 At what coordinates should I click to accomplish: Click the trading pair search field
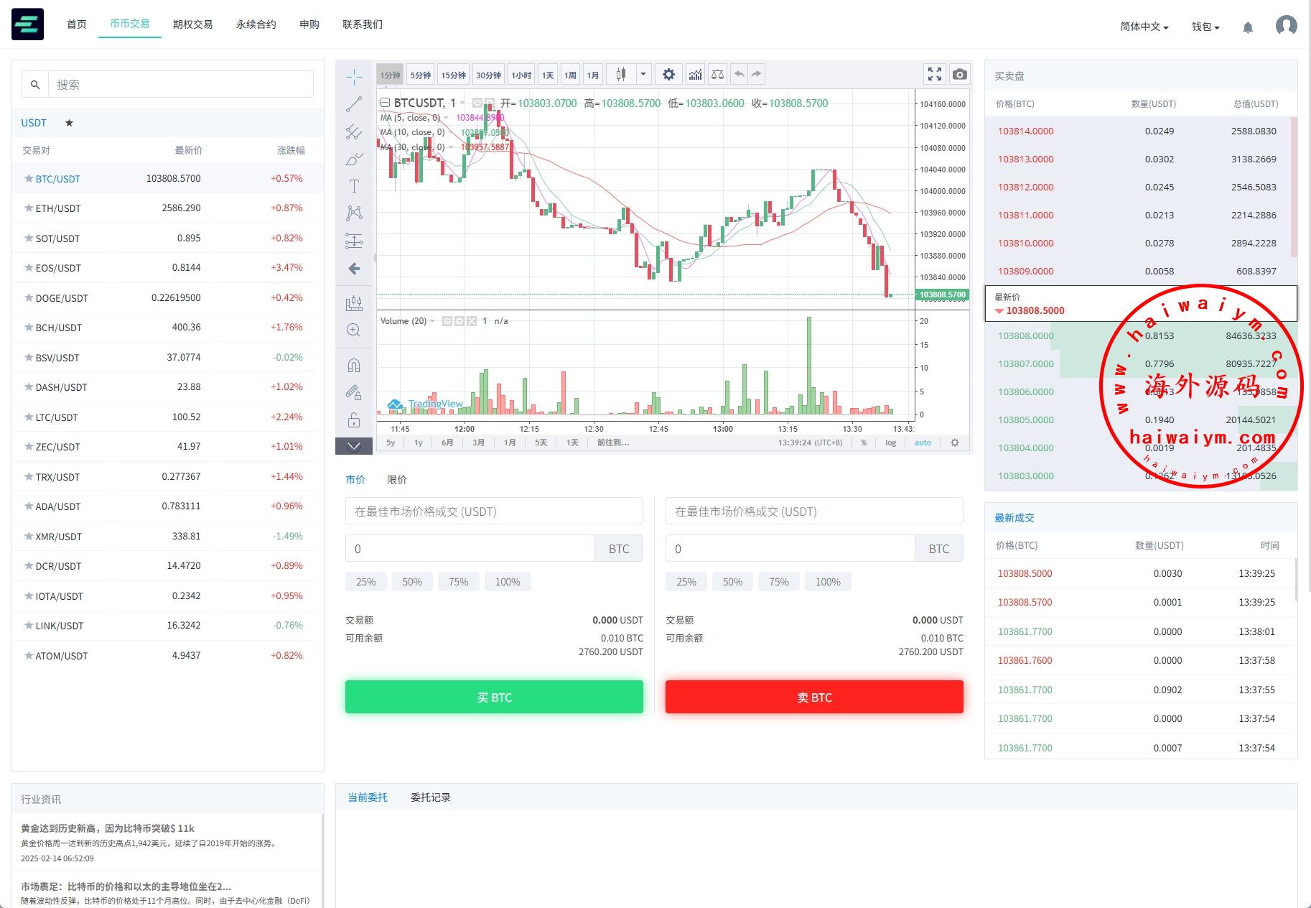[x=179, y=85]
